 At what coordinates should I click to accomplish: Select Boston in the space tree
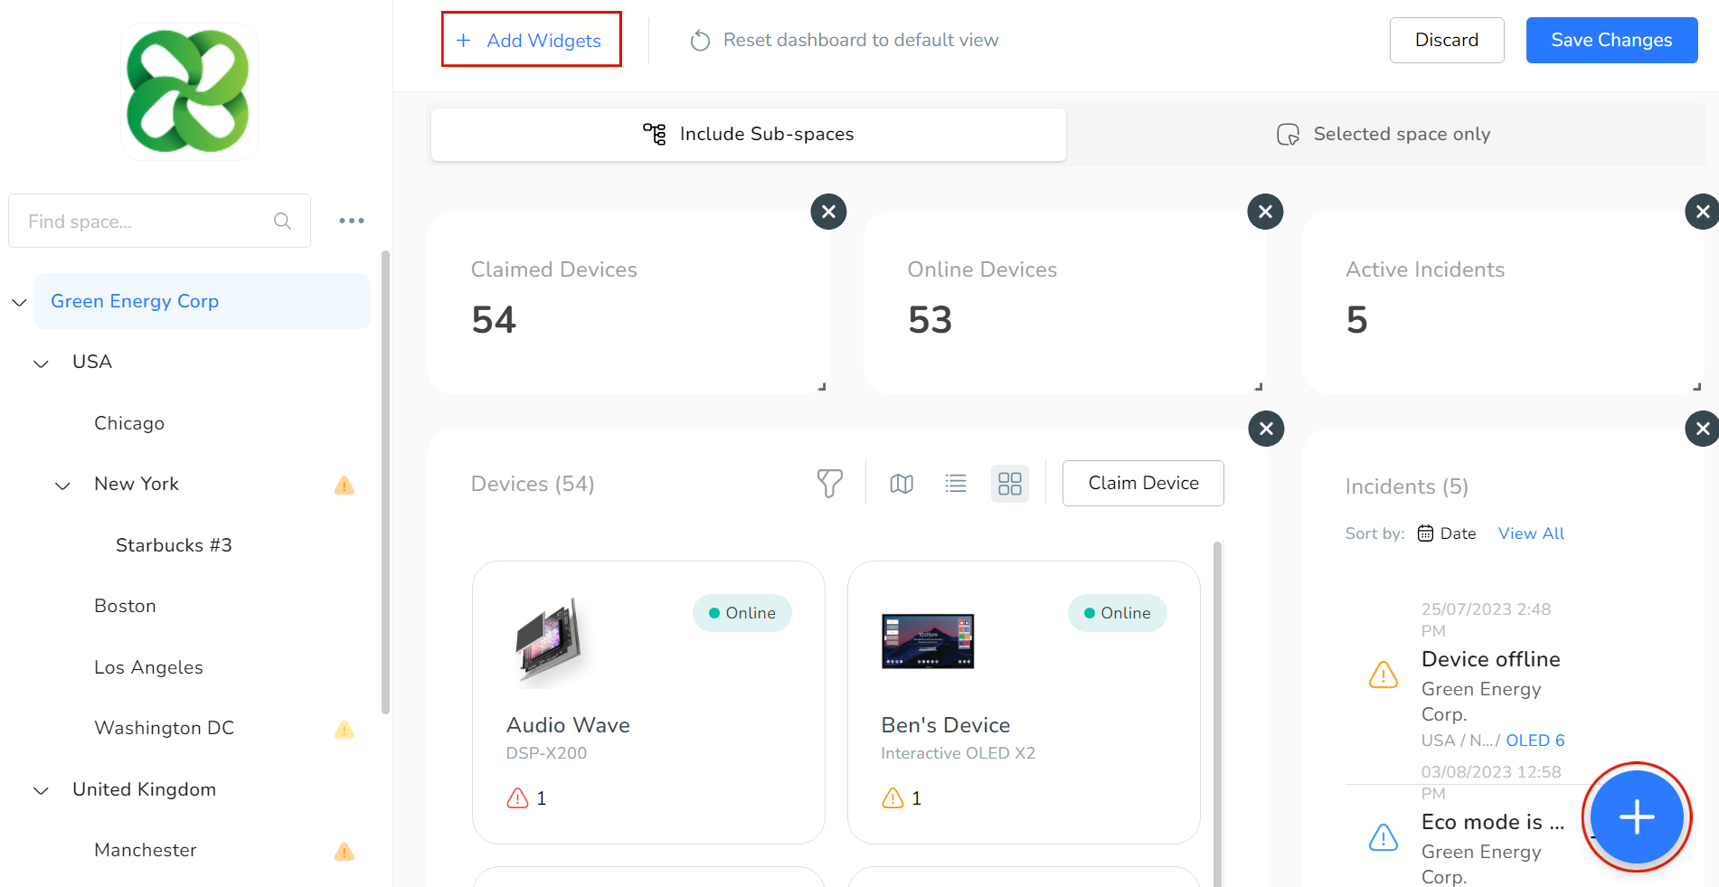click(125, 606)
